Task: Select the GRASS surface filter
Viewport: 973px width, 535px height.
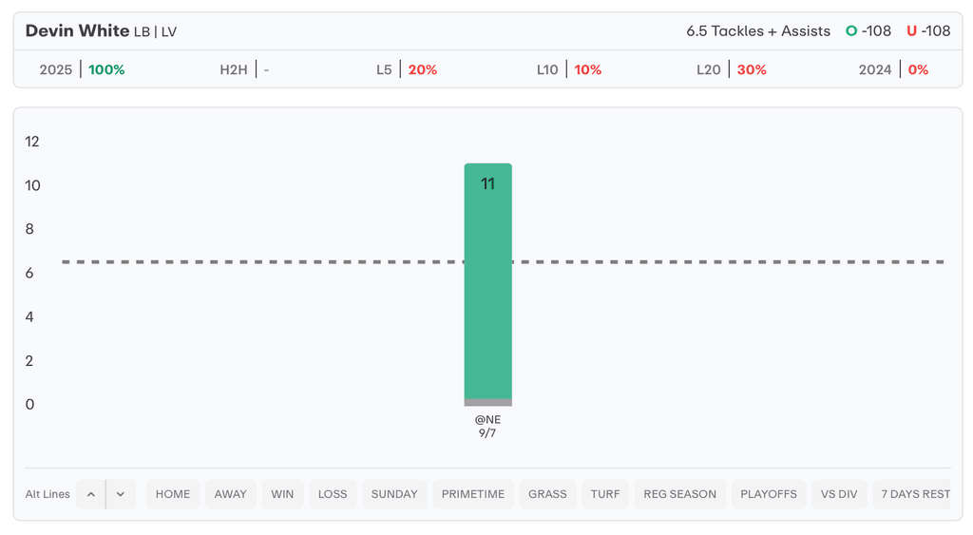Action: click(x=547, y=494)
